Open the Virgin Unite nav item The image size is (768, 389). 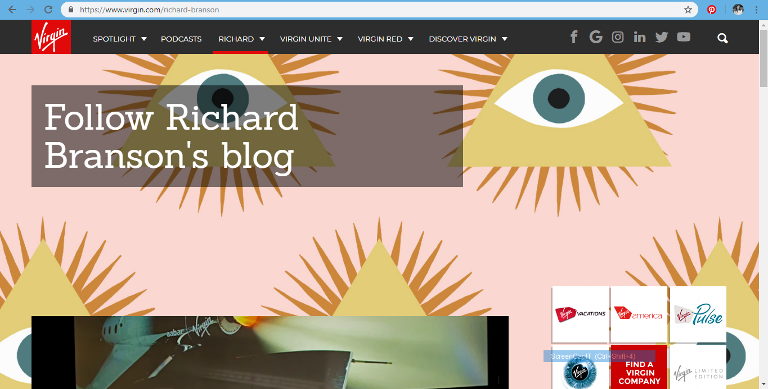pos(306,39)
